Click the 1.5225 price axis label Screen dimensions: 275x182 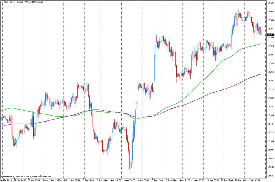(x=271, y=89)
